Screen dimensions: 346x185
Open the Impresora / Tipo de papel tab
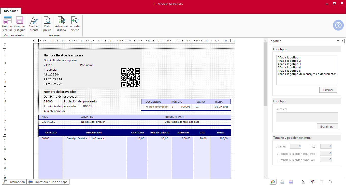click(48, 182)
